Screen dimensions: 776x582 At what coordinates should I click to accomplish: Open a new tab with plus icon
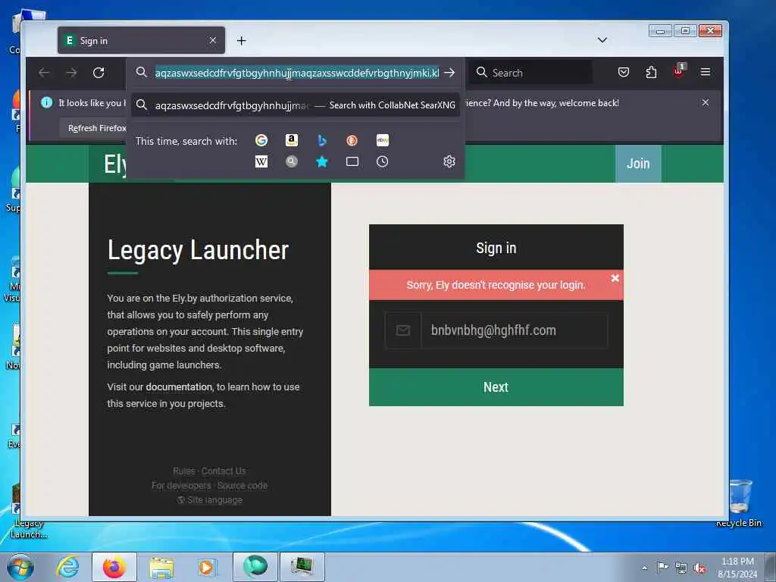click(242, 41)
